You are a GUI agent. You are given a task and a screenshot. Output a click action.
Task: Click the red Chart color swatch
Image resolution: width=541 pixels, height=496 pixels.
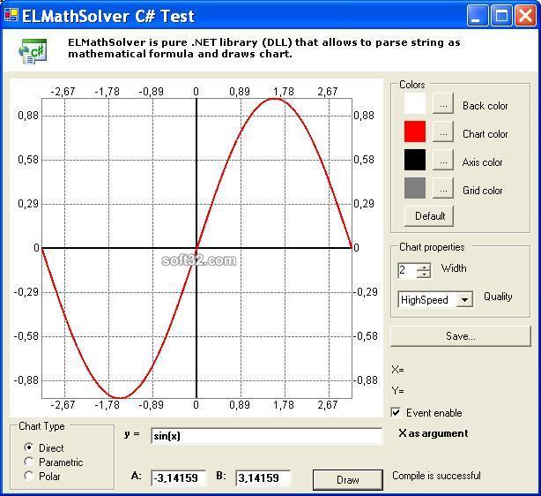point(415,132)
